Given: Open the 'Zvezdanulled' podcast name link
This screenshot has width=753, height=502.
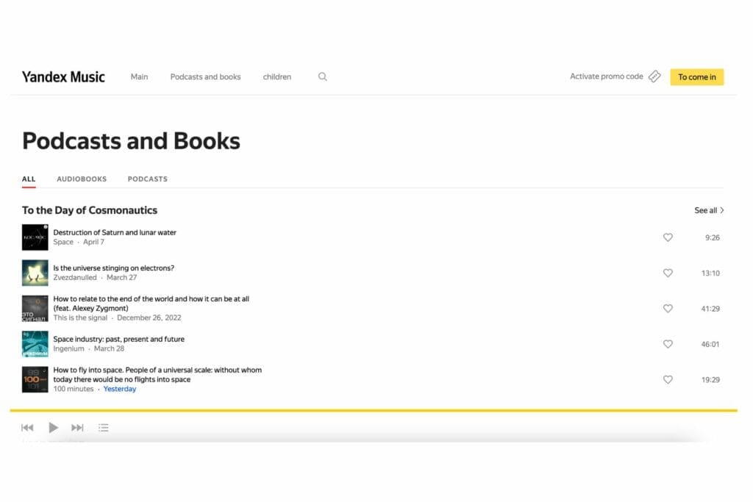Looking at the screenshot, I should click(75, 277).
